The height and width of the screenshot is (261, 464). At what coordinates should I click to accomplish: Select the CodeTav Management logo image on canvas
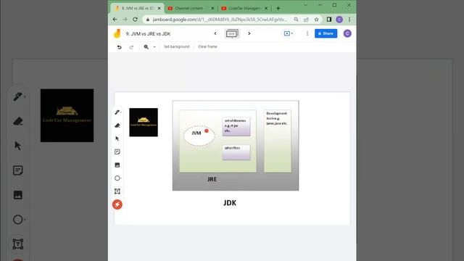[144, 123]
